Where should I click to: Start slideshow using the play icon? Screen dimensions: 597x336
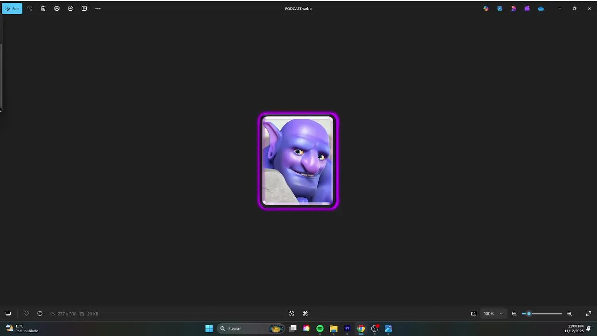tap(84, 8)
